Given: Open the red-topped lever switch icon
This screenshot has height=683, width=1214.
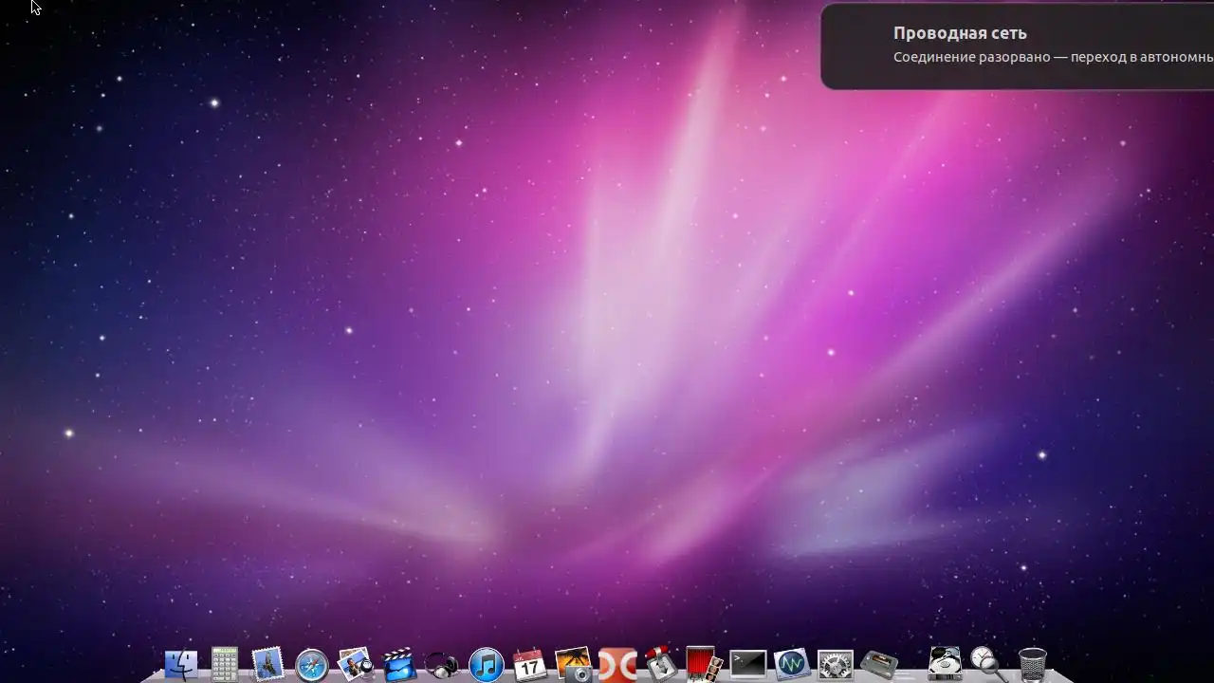Looking at the screenshot, I should [660, 665].
